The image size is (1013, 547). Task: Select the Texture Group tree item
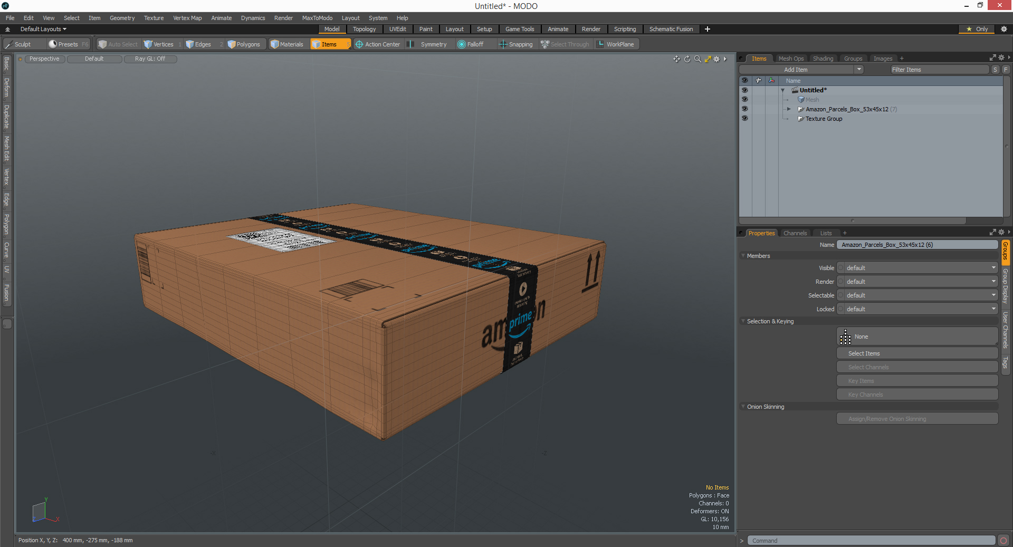pyautogui.click(x=824, y=119)
